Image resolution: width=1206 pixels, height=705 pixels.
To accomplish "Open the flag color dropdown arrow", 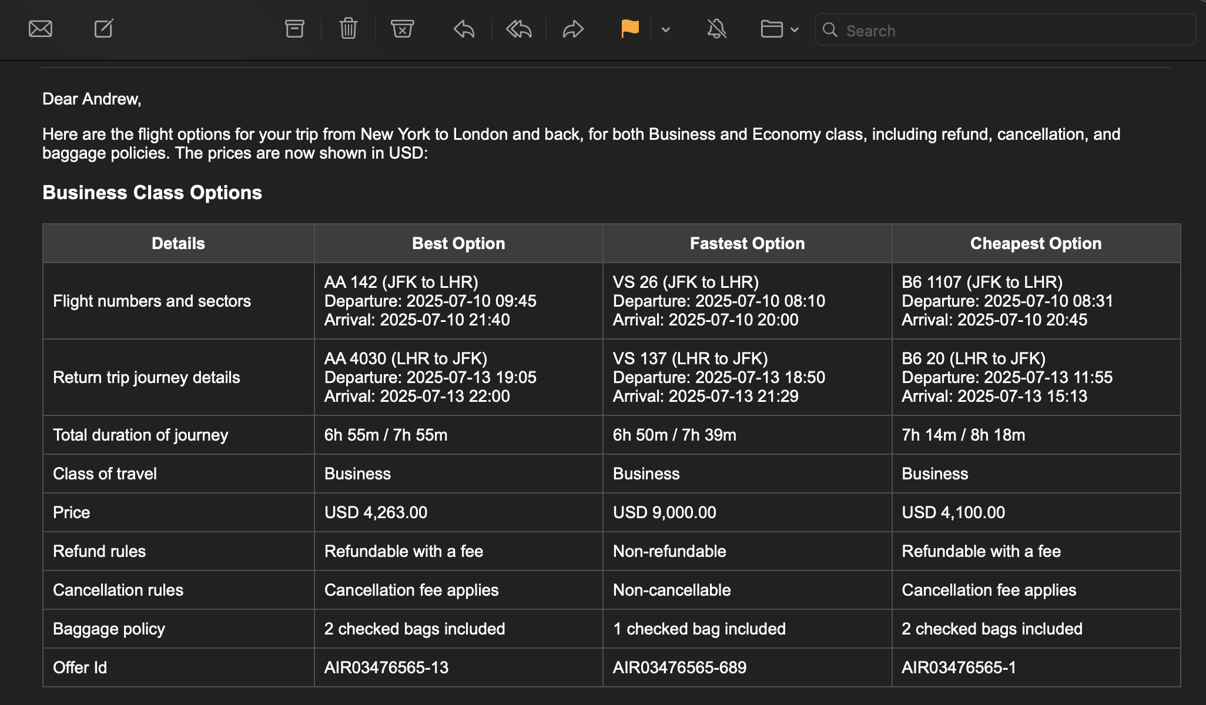I will click(x=666, y=29).
